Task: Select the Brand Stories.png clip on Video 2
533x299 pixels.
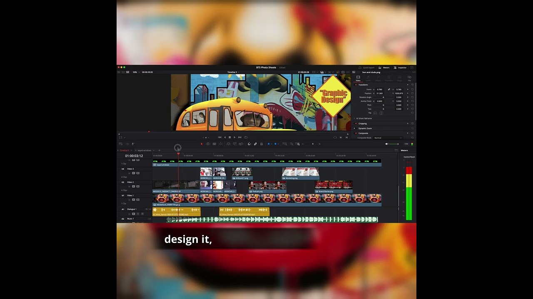Action: tap(334, 187)
